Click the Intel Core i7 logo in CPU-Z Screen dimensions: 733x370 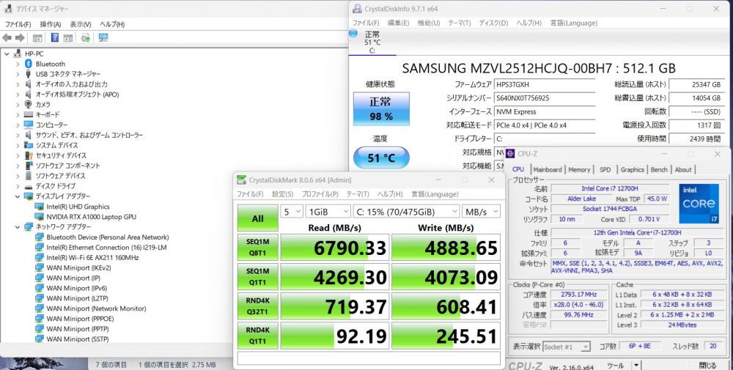click(697, 203)
